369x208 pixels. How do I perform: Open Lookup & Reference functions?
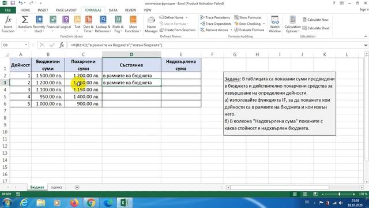(x=103, y=24)
